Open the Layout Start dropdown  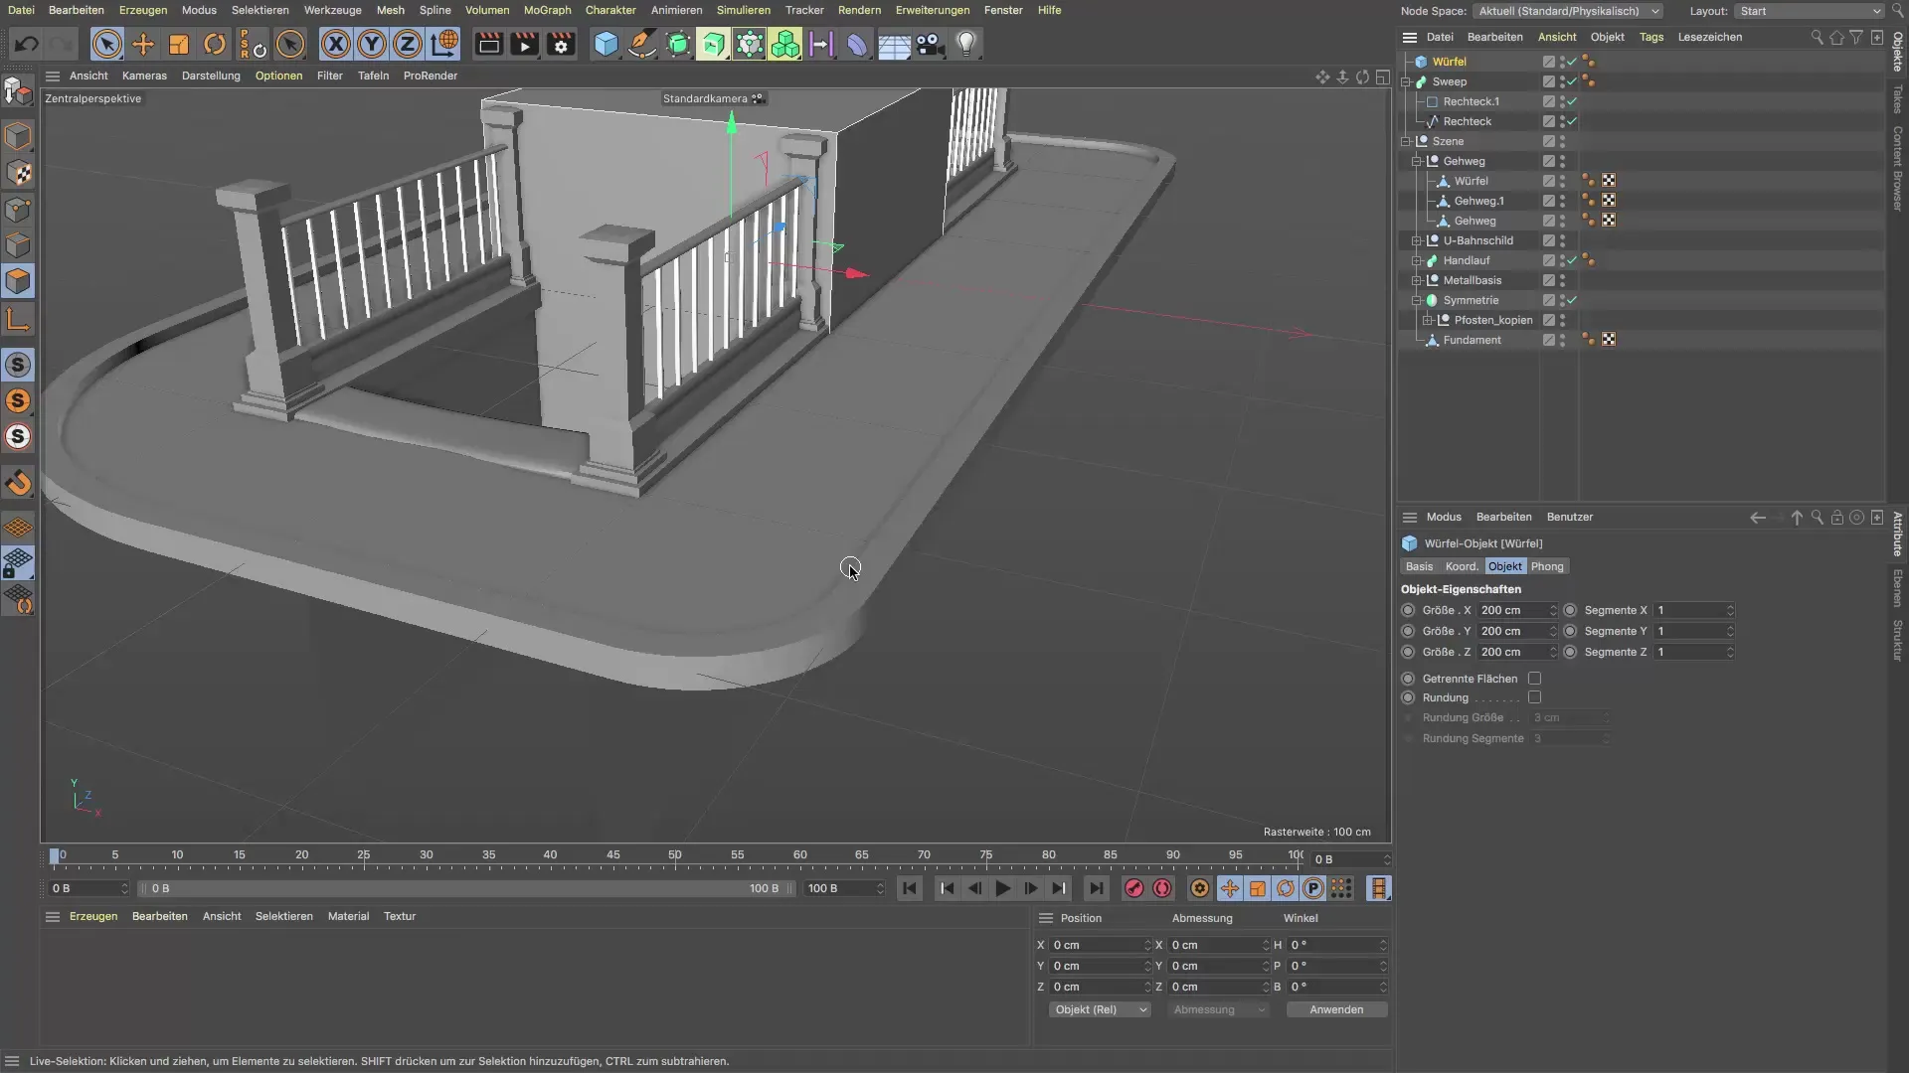(1809, 11)
